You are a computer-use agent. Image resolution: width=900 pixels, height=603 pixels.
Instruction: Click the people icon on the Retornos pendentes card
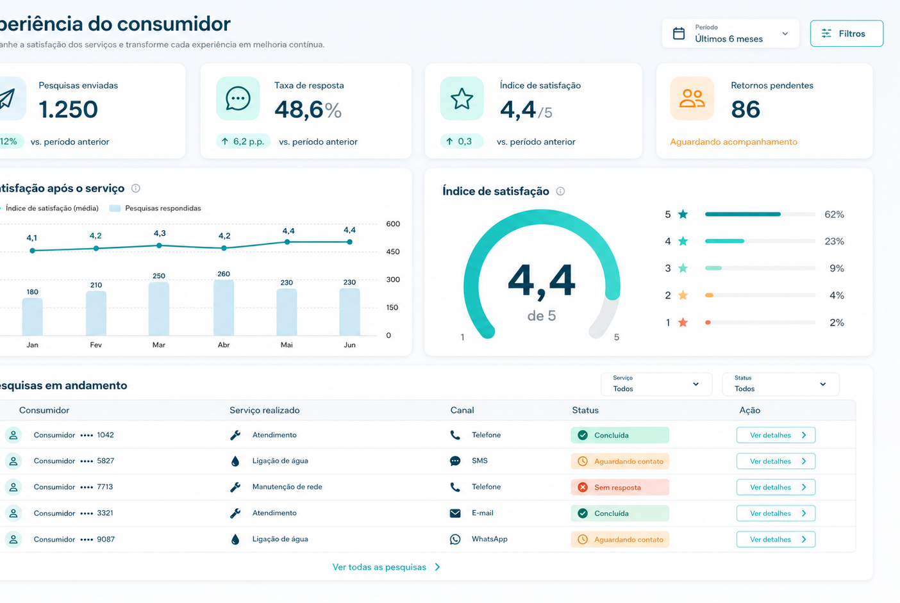692,99
